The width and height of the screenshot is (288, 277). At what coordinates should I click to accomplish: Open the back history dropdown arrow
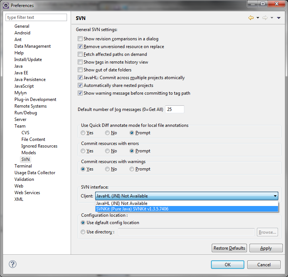tap(258, 18)
